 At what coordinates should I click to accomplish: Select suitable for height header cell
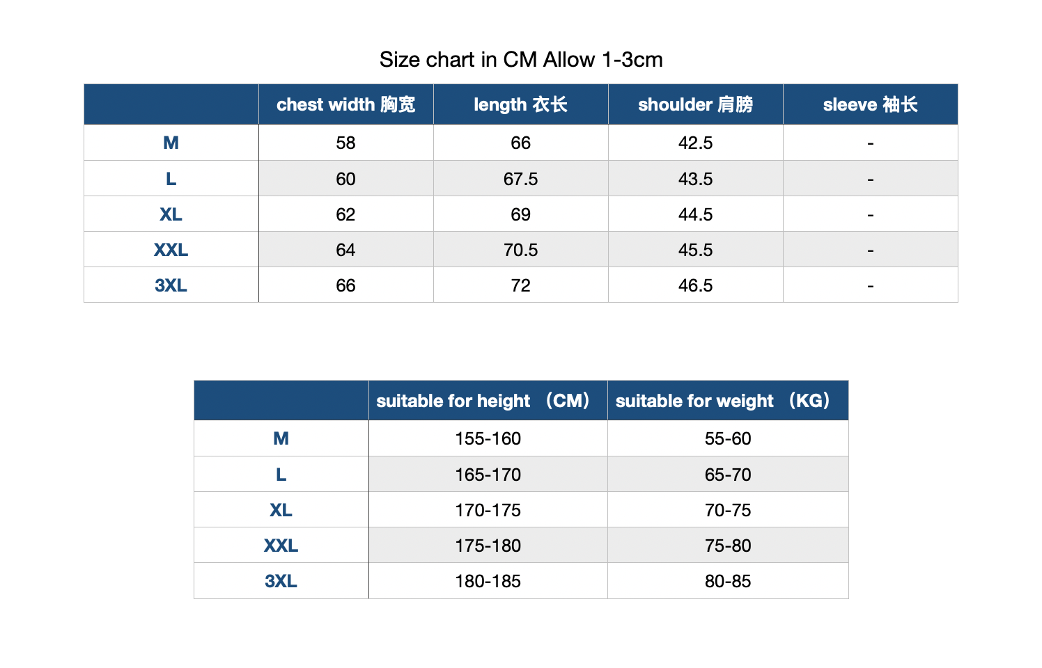488,401
